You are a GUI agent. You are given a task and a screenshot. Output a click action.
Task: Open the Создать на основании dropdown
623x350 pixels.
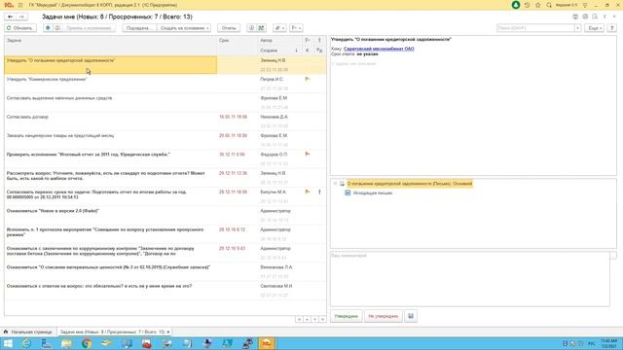tap(184, 28)
